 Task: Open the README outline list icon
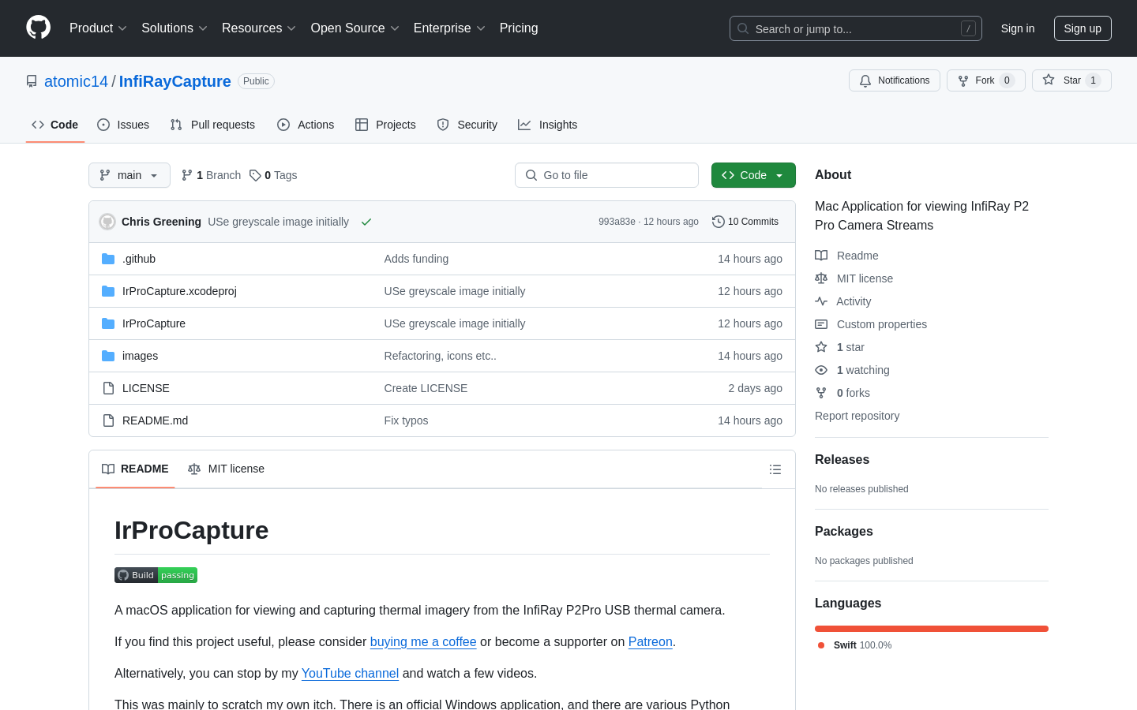tap(775, 469)
